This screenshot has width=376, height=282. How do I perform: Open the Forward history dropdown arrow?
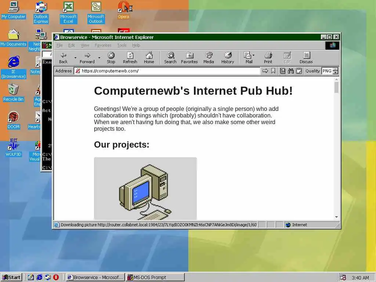(99, 58)
